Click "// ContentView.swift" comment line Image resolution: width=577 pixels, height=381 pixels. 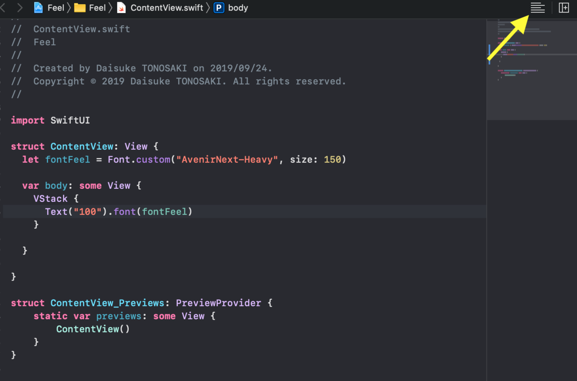tap(70, 29)
